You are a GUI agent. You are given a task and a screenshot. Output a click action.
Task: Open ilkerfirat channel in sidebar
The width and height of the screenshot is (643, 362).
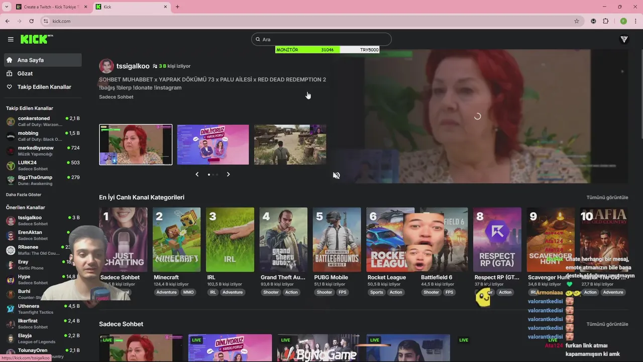(43, 323)
